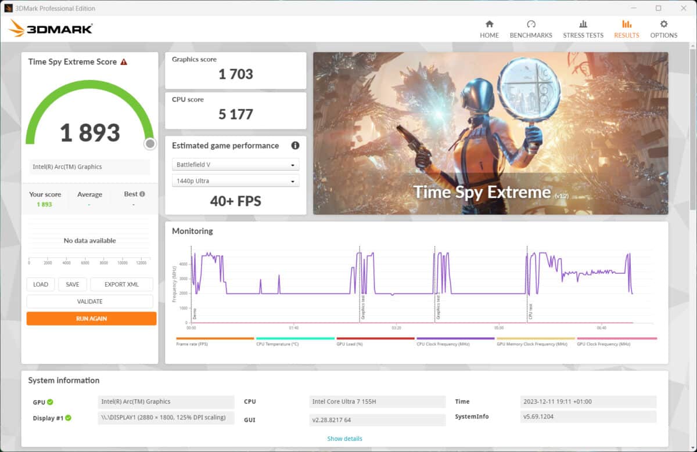This screenshot has height=452, width=697.
Task: Click the GPU green checkmark icon
Action: (51, 402)
